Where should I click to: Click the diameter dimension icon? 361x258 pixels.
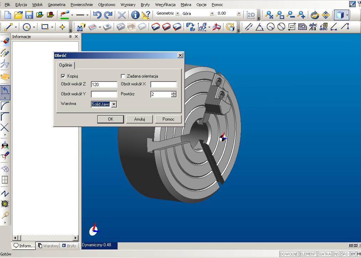point(281,27)
